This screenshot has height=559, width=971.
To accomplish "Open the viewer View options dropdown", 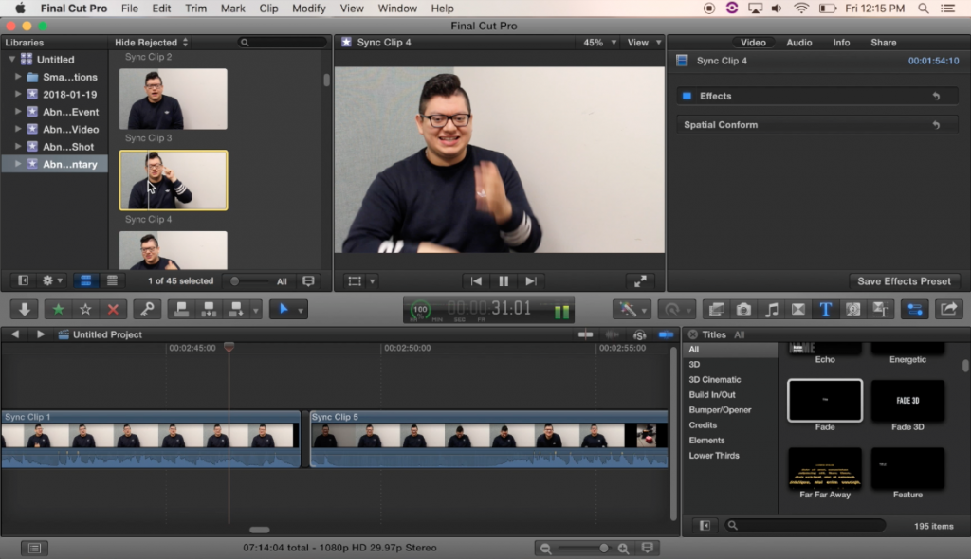I will point(644,42).
